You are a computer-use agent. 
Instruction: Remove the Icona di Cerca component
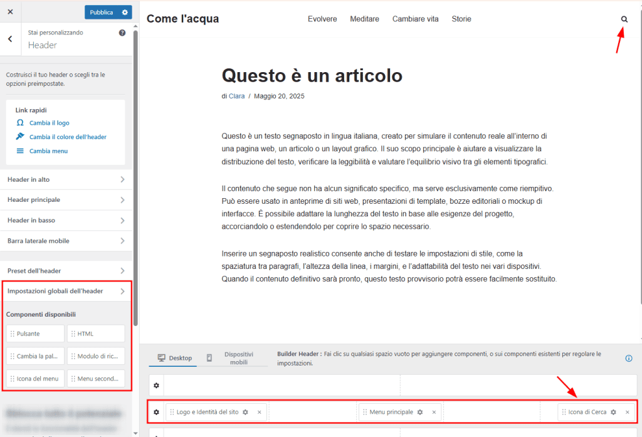[627, 412]
